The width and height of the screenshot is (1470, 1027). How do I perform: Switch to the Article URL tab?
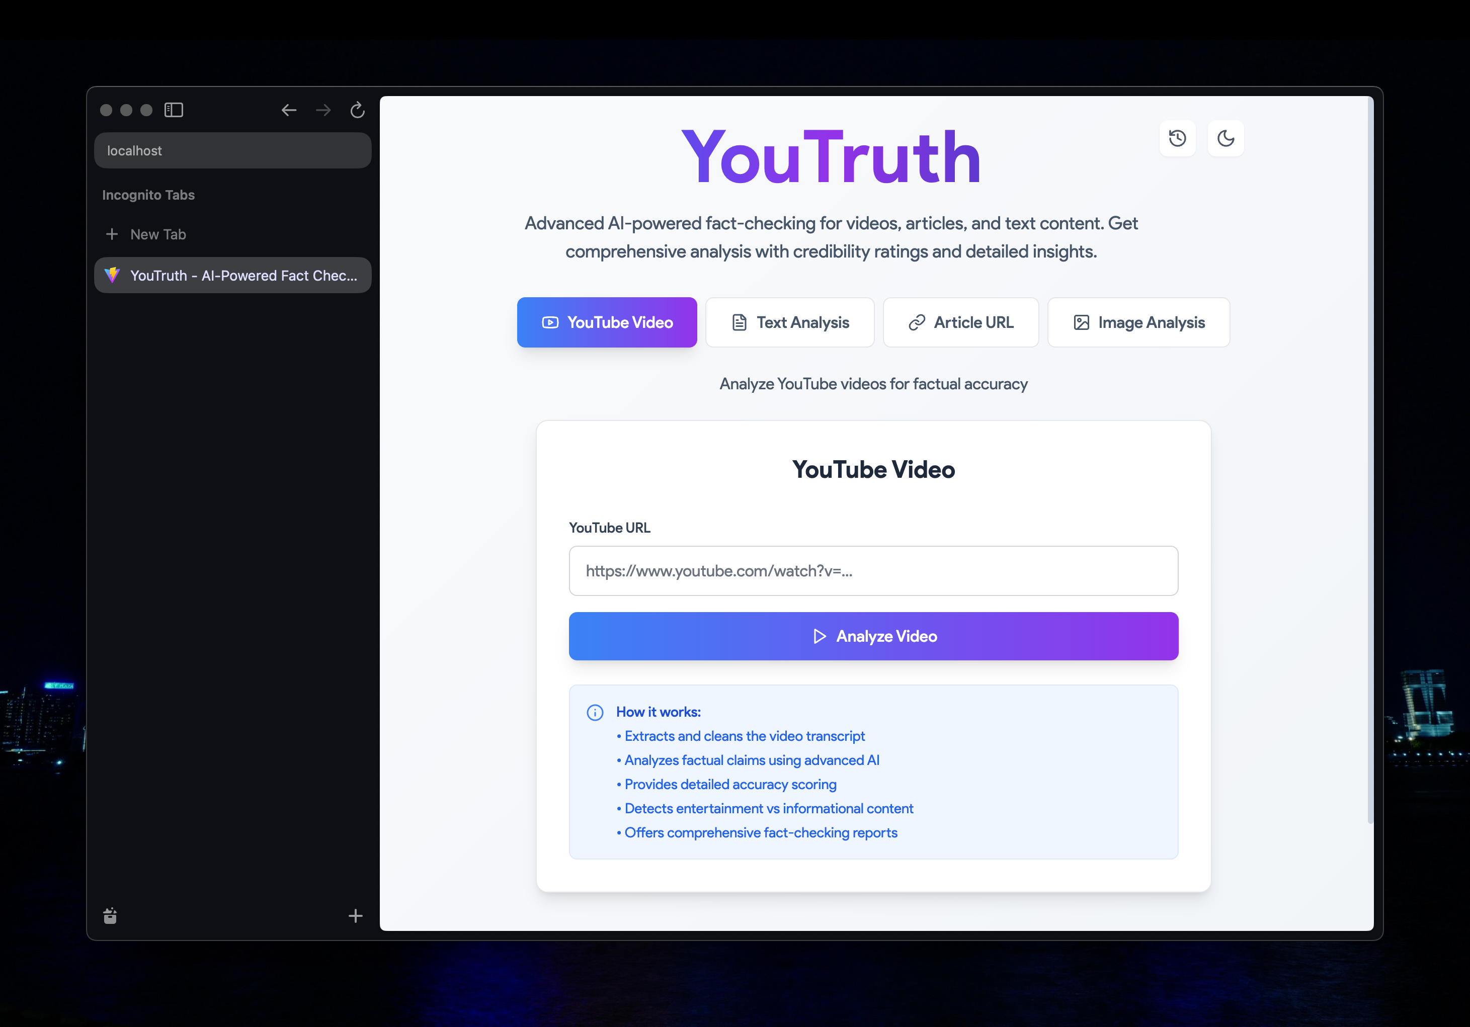pyautogui.click(x=960, y=322)
